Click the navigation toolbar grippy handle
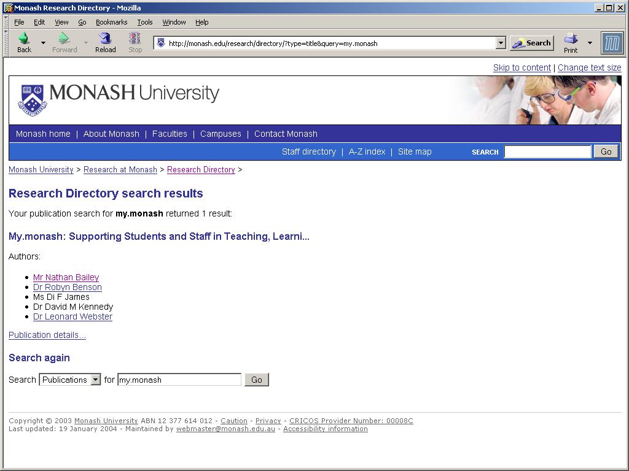Image resolution: width=629 pixels, height=471 pixels. (x=6, y=43)
